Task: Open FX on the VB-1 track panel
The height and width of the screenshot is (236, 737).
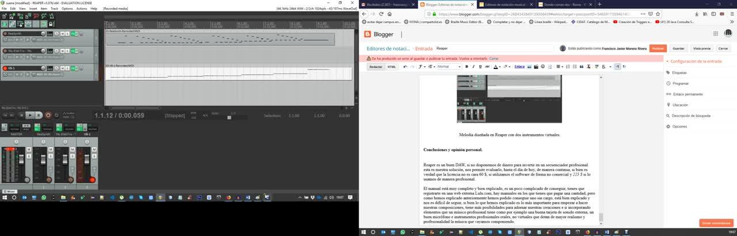Action: [73, 68]
